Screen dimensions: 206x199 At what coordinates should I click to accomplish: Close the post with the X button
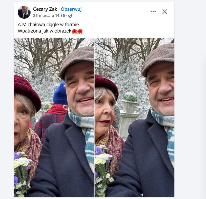(x=165, y=12)
